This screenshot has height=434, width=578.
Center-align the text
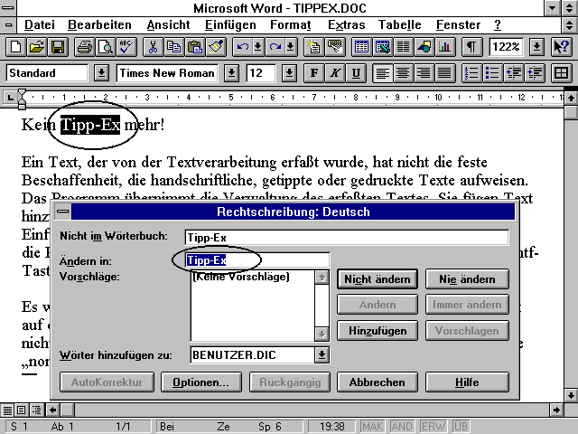[404, 73]
